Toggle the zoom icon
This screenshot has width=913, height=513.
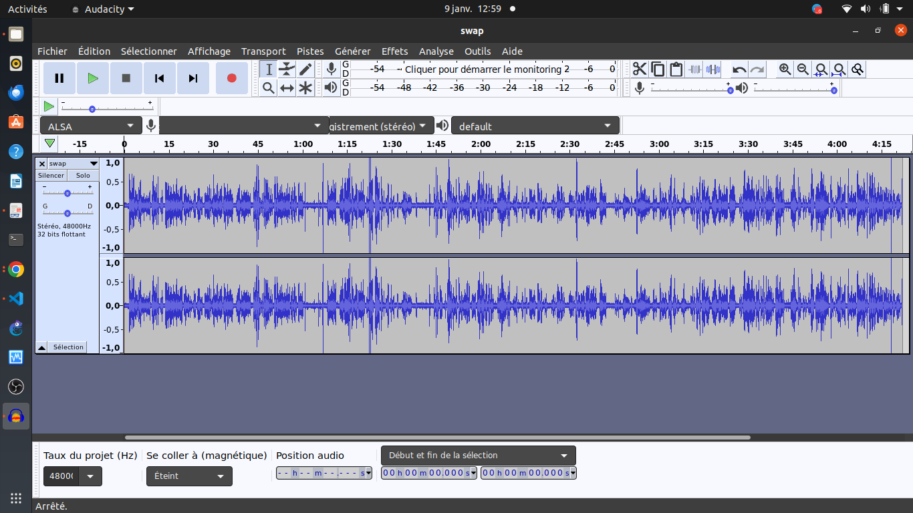click(858, 69)
